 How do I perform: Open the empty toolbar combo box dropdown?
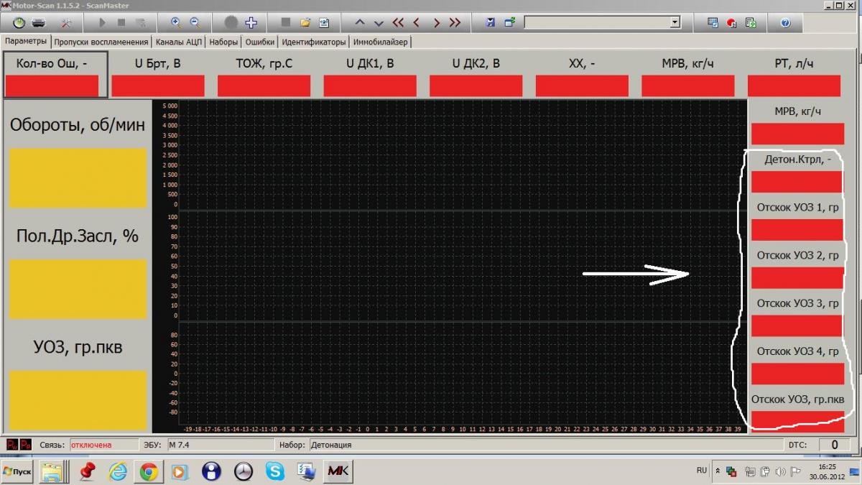[x=675, y=22]
